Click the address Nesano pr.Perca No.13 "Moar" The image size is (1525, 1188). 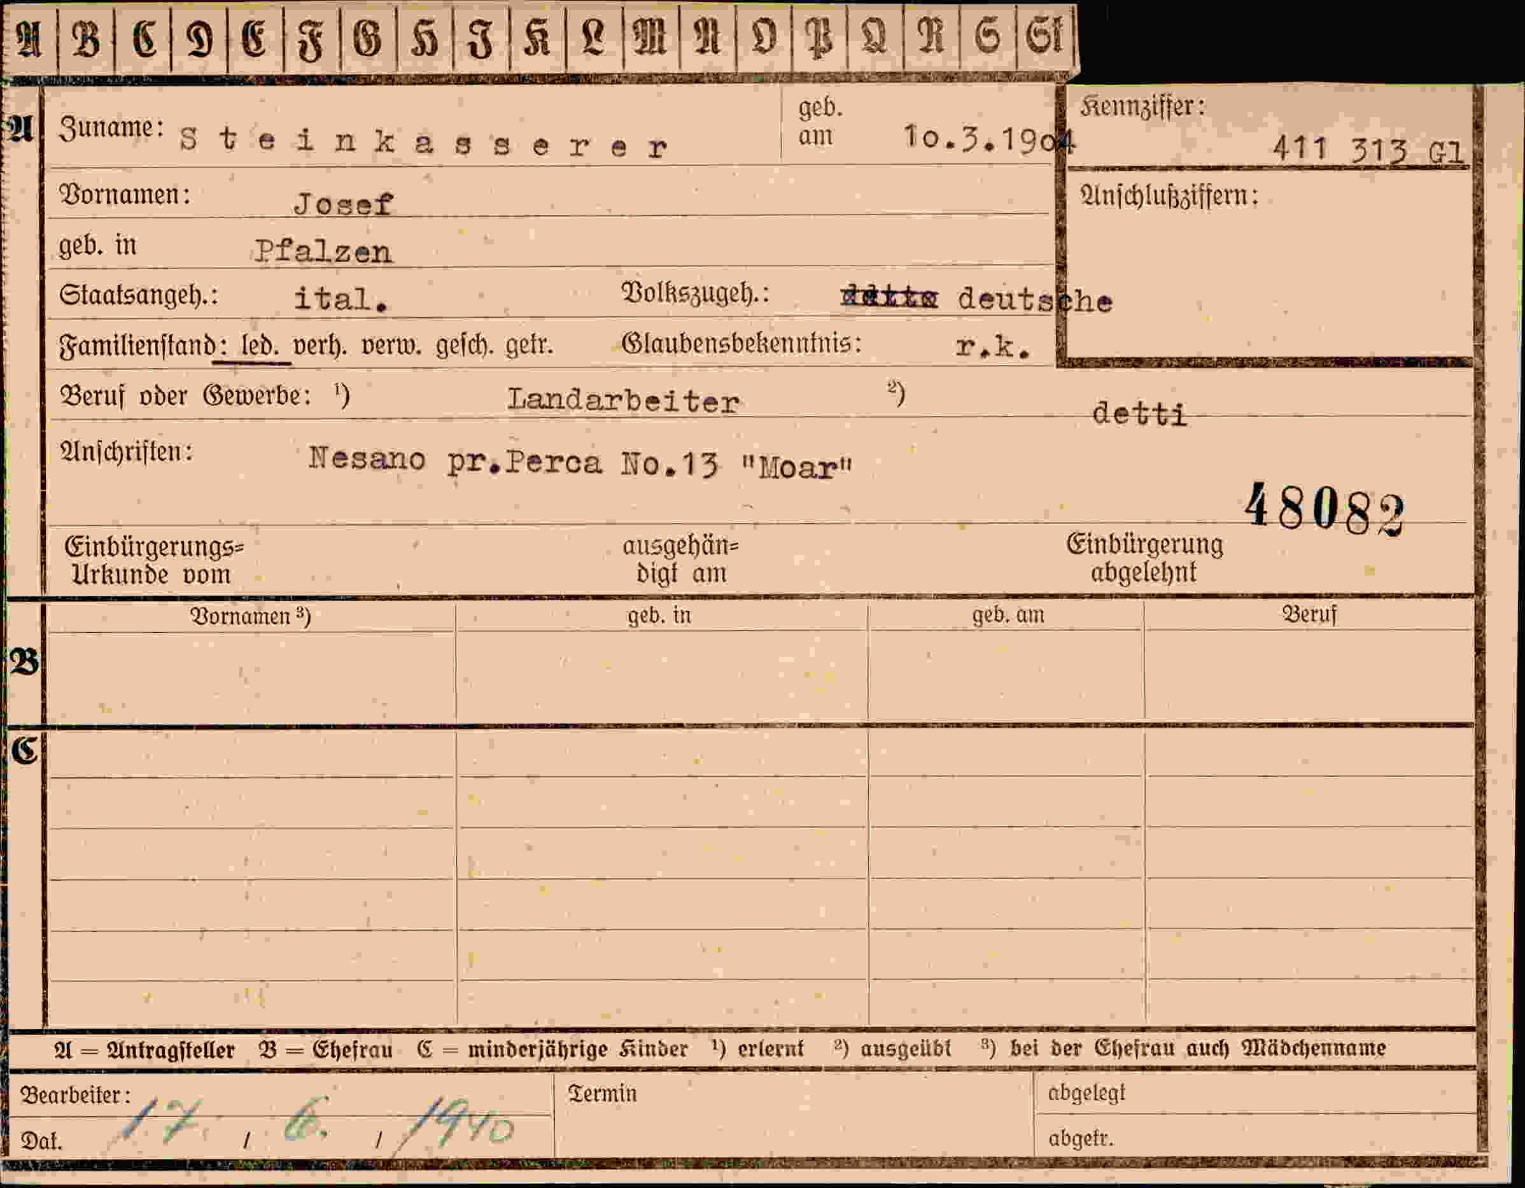[x=581, y=462]
